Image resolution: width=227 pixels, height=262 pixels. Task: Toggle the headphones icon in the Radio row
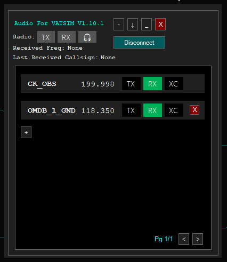click(87, 37)
